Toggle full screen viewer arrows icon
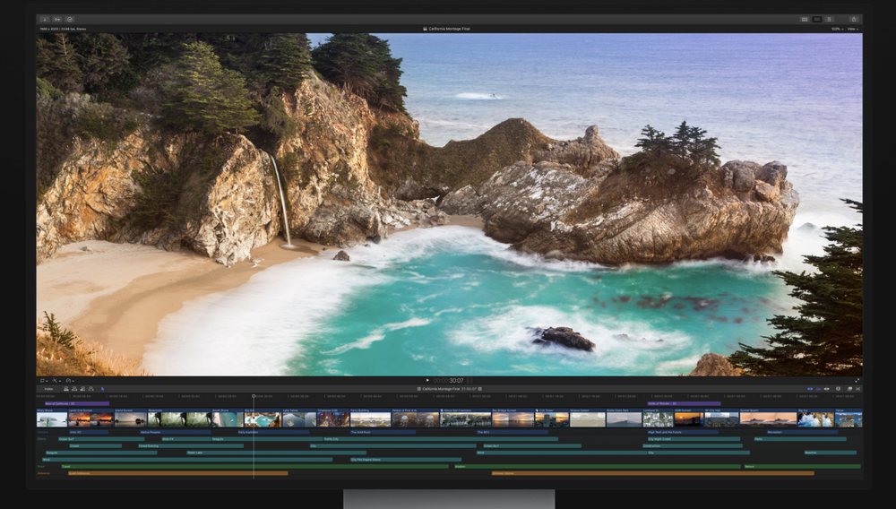Image resolution: width=896 pixels, height=509 pixels. tap(857, 381)
